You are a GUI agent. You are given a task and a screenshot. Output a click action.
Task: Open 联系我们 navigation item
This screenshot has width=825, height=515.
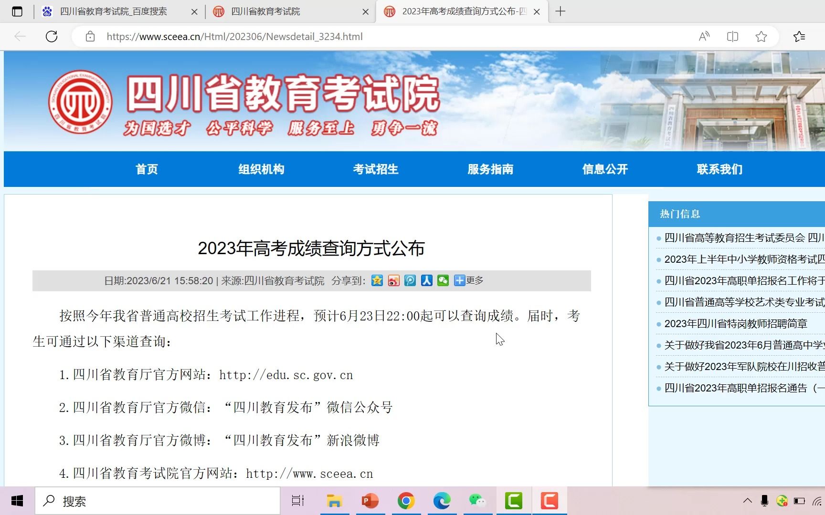pyautogui.click(x=719, y=169)
